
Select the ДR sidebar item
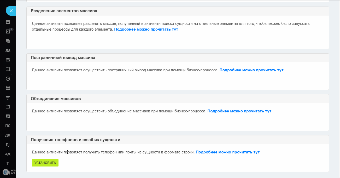click(x=8, y=135)
